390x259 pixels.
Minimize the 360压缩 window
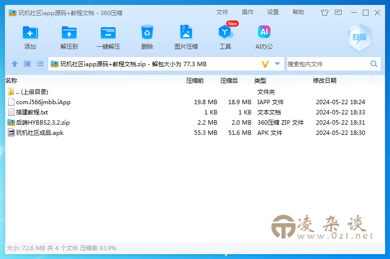tap(354, 13)
